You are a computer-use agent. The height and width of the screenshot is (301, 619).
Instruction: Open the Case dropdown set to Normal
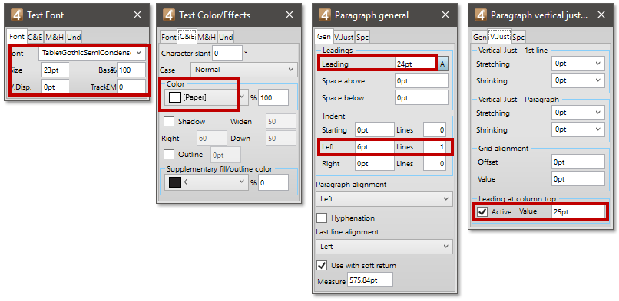tap(243, 70)
